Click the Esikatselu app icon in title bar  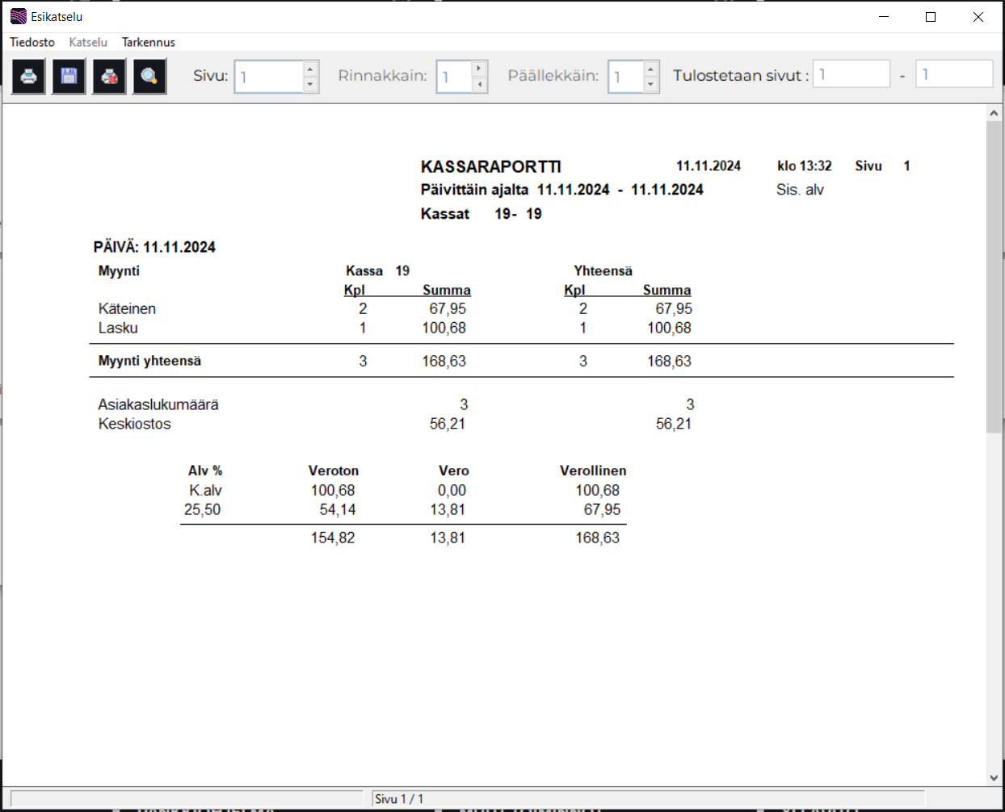[x=18, y=16]
